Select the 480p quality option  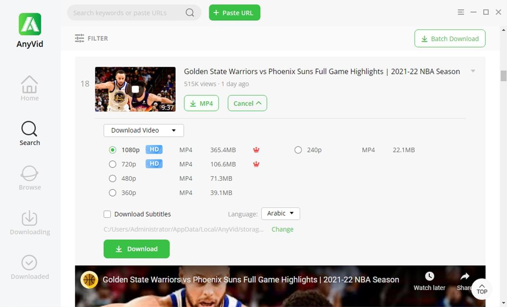tap(112, 178)
